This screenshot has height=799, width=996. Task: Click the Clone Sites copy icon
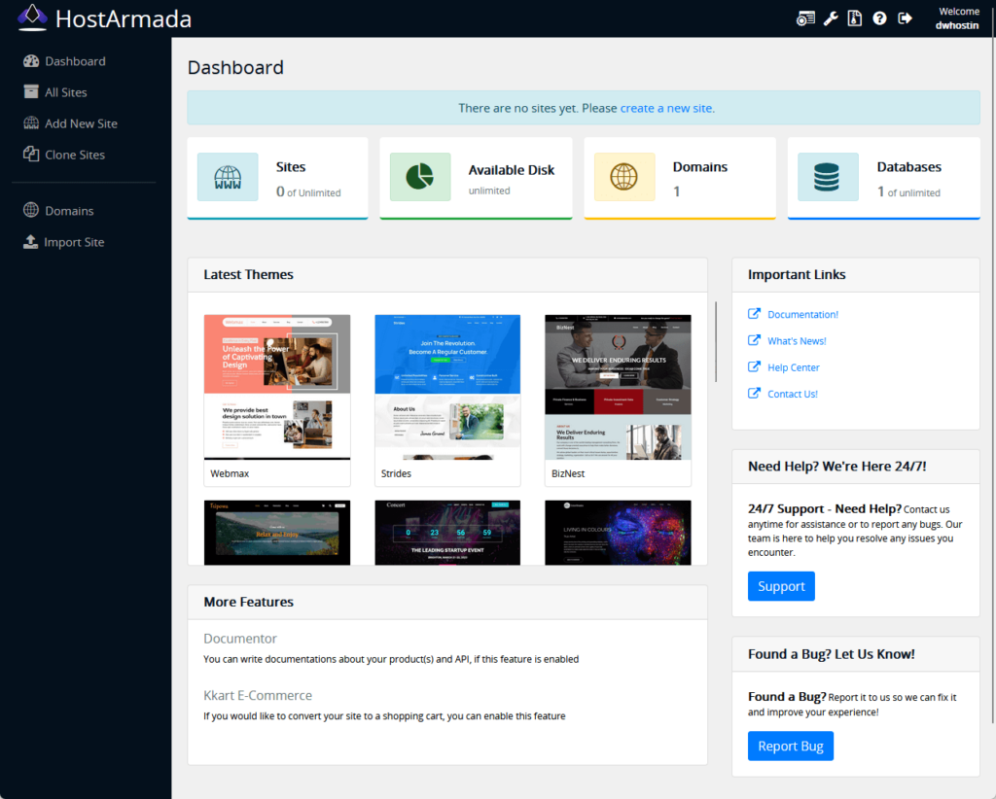31,154
